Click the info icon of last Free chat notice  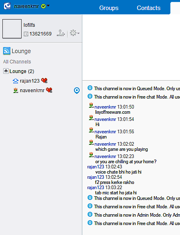90,223
